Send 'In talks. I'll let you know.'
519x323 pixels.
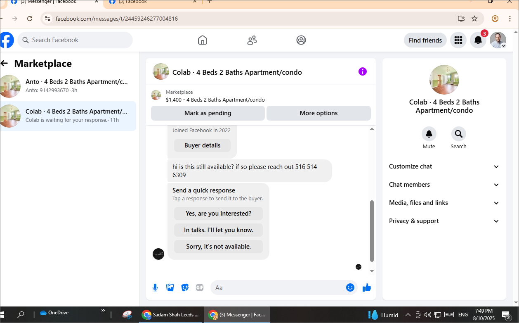218,230
